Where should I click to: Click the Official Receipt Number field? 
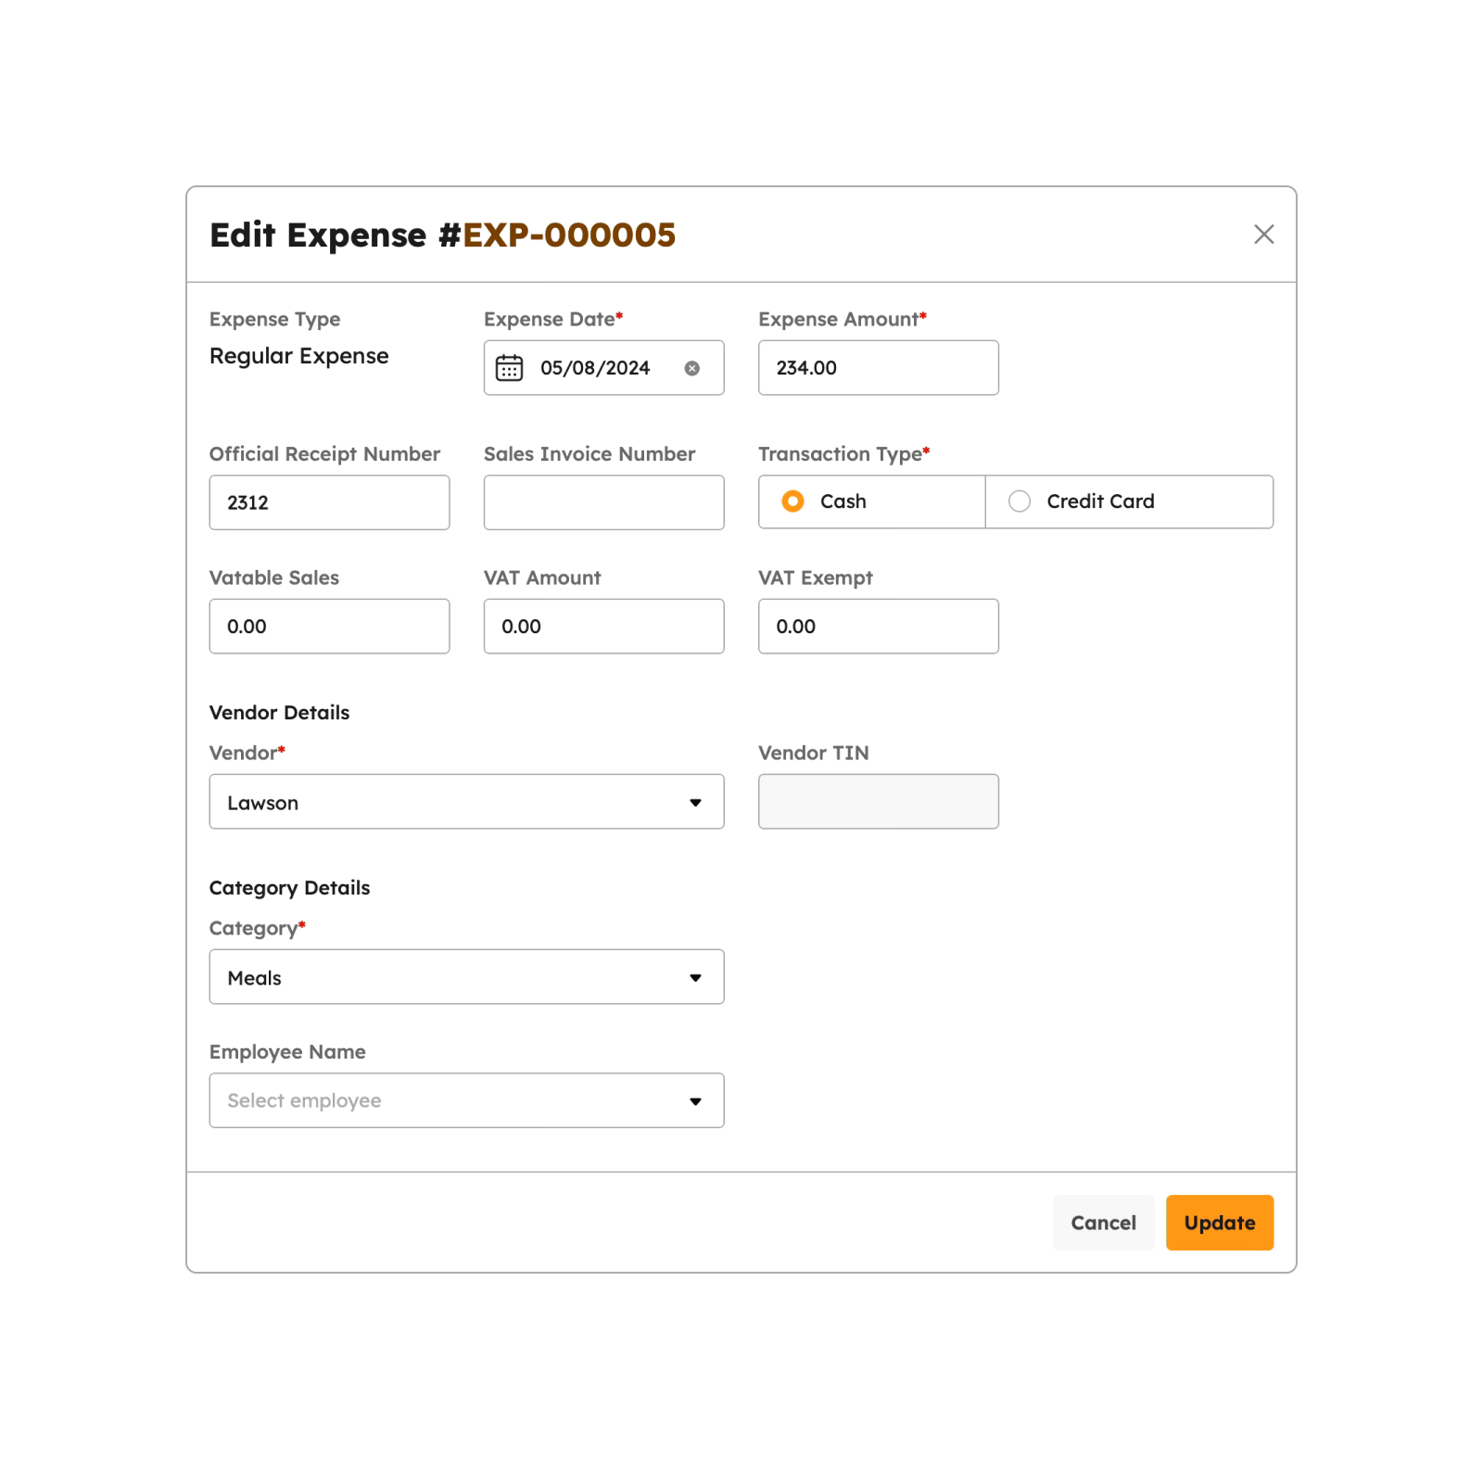tap(329, 502)
